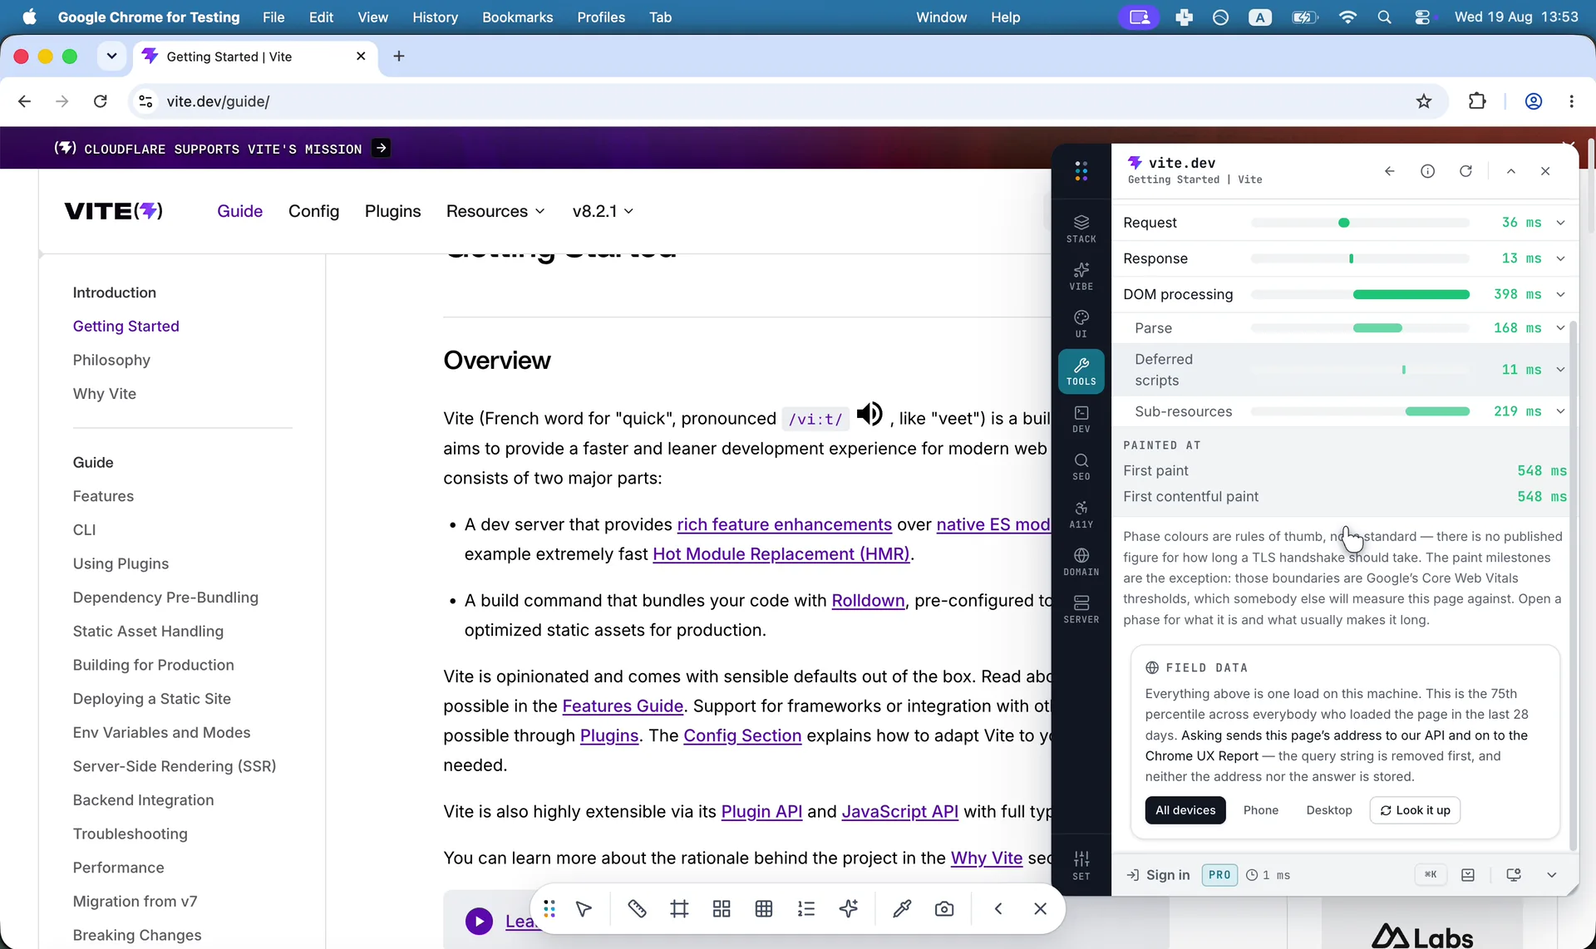Go to the Guide nav tab

pyautogui.click(x=240, y=211)
